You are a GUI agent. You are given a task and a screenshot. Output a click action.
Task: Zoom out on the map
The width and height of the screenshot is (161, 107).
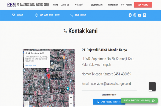[x=71, y=104]
